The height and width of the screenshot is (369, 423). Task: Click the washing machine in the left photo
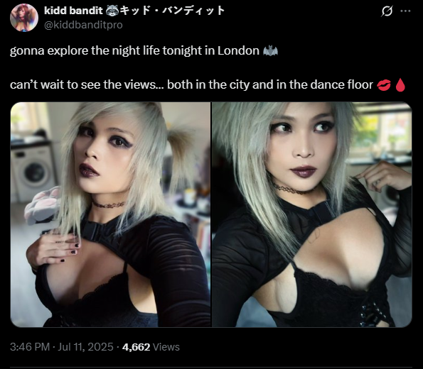coord(33,170)
